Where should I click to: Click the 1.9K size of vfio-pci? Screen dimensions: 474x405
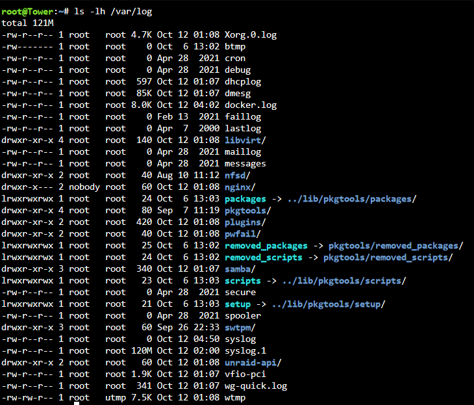tap(142, 374)
